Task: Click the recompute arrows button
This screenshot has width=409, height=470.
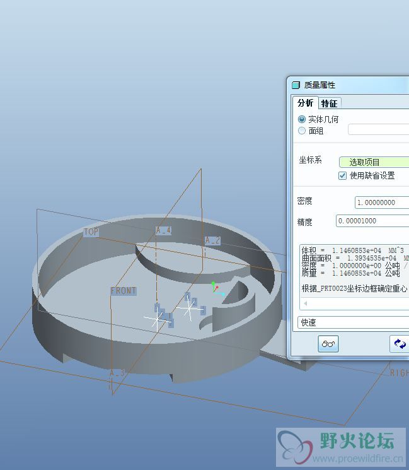Action: pos(400,343)
